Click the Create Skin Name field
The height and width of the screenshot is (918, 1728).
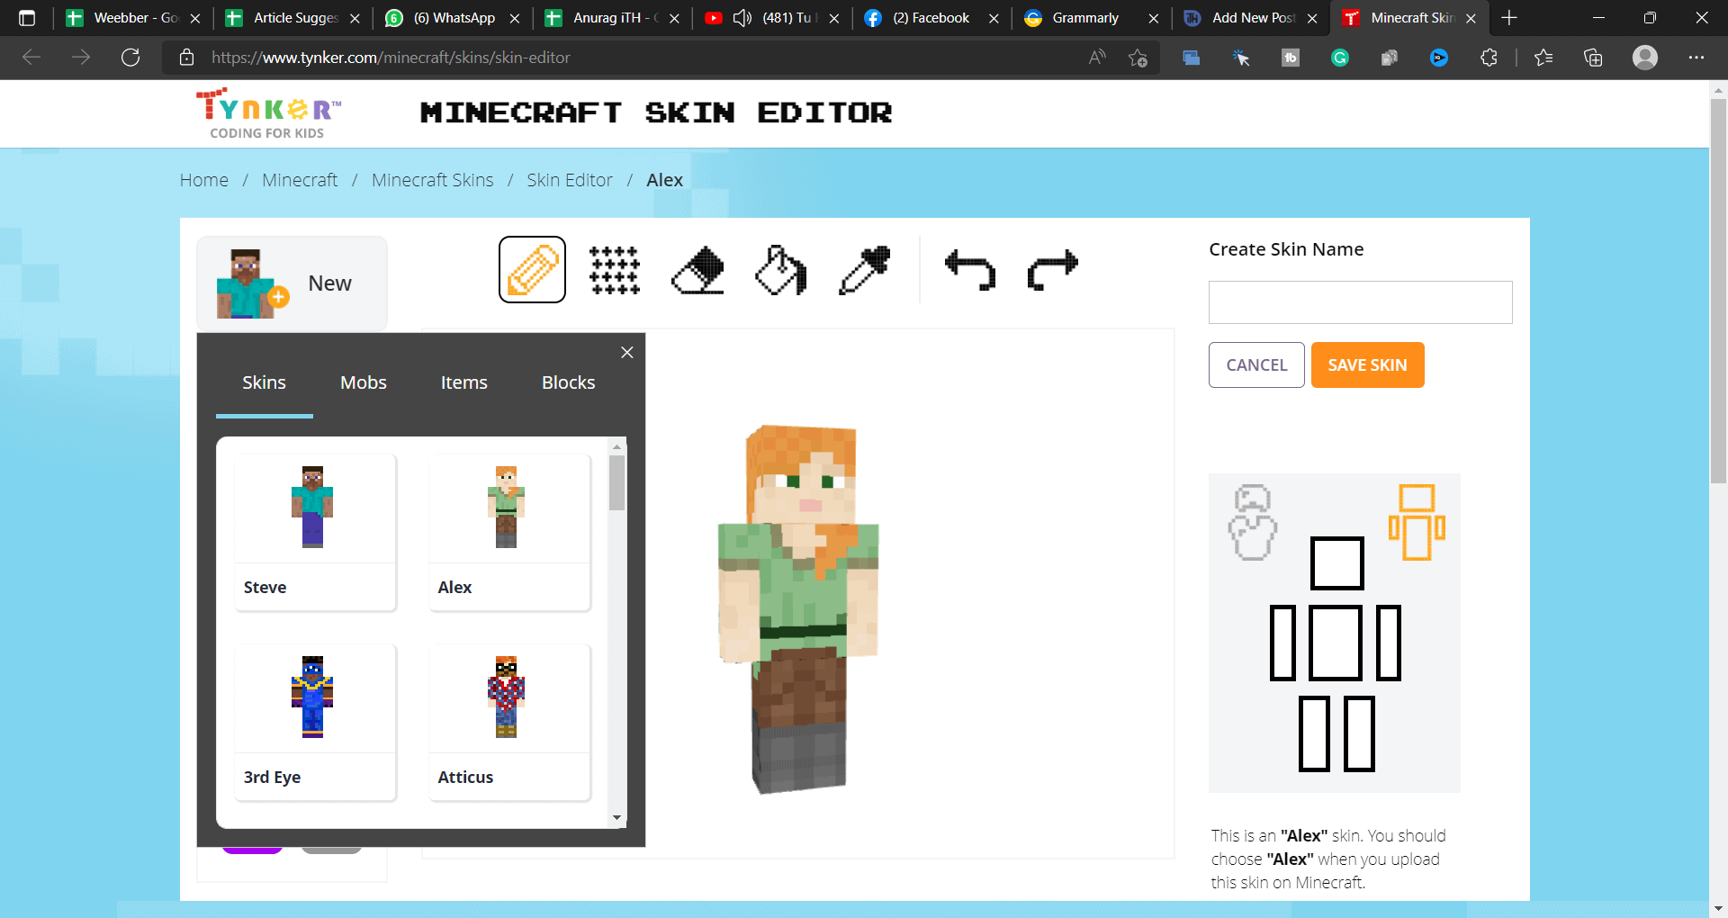[x=1360, y=302]
